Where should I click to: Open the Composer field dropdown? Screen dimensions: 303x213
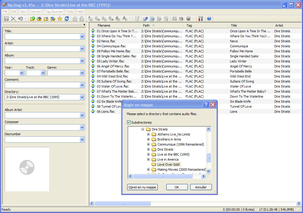82,128
